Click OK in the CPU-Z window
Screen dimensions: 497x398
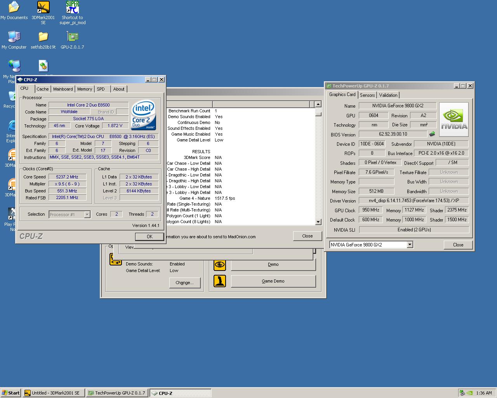click(x=150, y=237)
